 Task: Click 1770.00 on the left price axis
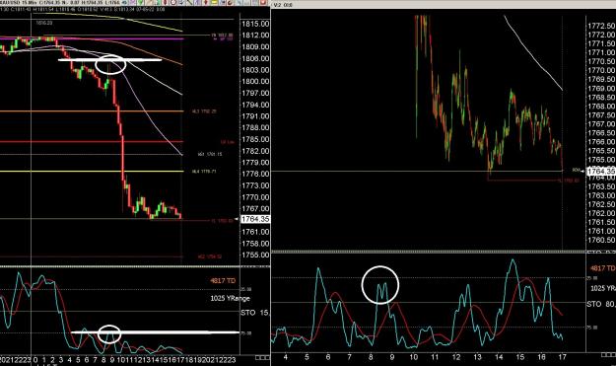tap(255, 197)
